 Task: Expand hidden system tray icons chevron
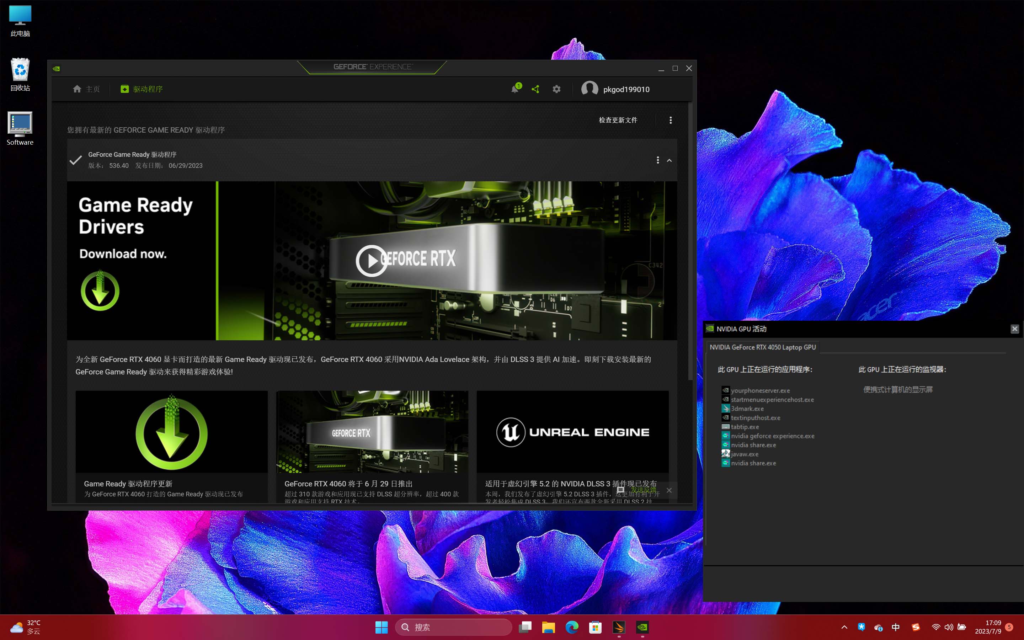pyautogui.click(x=844, y=627)
